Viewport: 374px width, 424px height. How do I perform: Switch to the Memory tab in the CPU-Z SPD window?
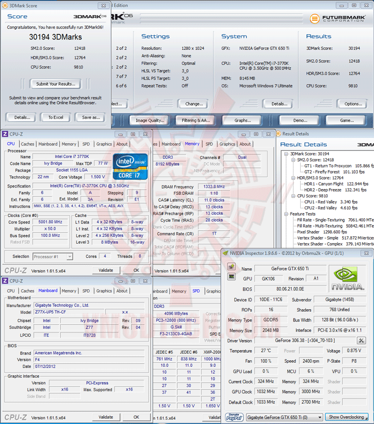[179, 291]
